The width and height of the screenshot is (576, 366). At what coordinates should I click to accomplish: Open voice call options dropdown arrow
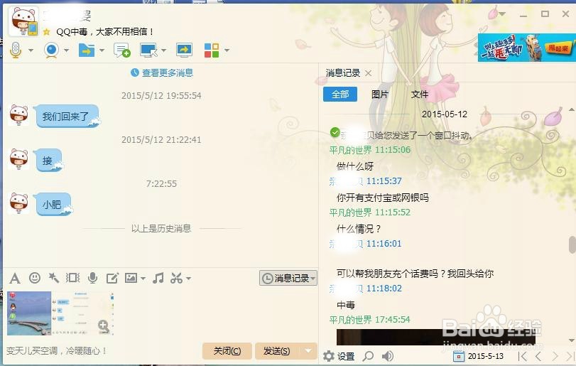(31, 50)
